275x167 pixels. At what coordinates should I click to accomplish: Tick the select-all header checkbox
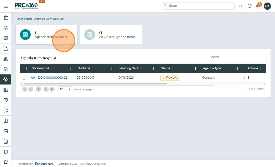click(25, 68)
